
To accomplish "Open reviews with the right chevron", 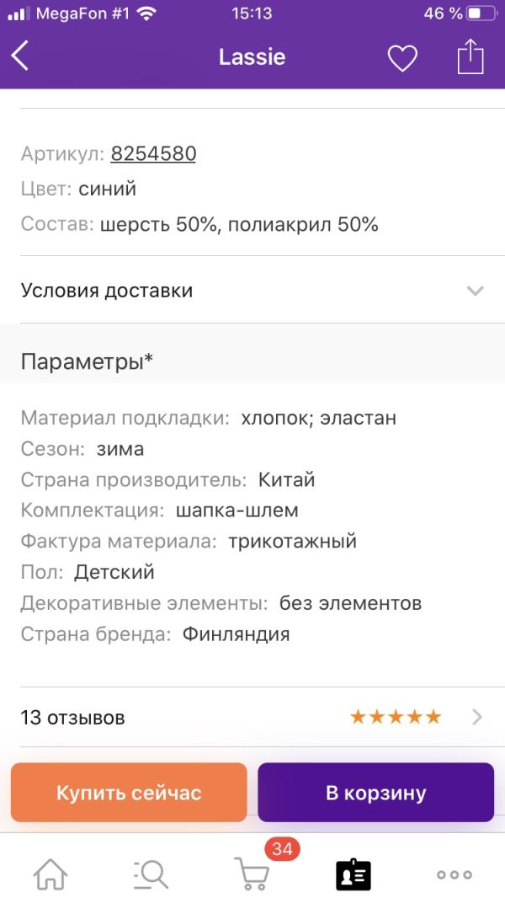I will coord(477,717).
